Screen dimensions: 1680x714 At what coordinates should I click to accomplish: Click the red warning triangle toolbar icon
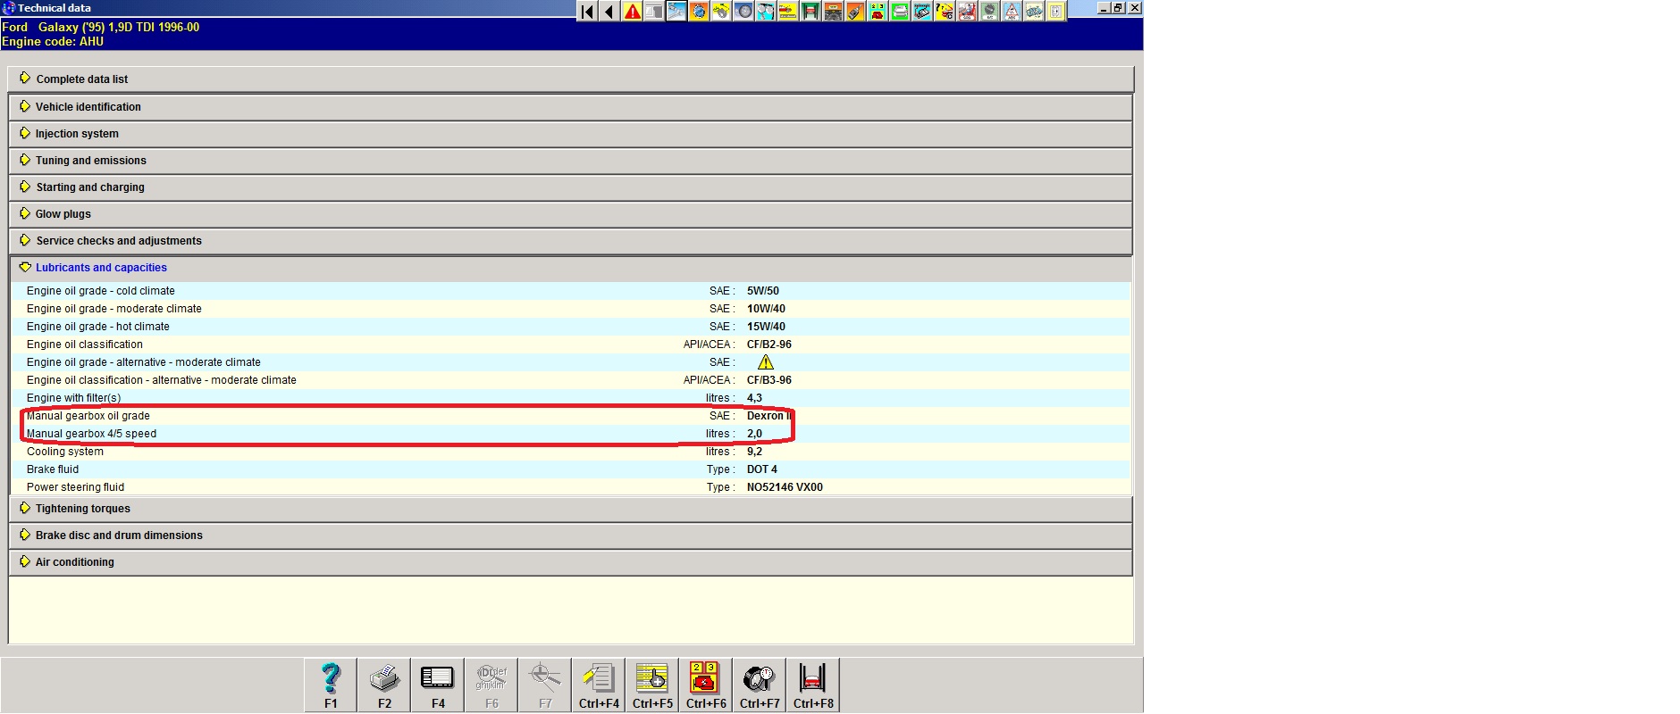pos(633,12)
